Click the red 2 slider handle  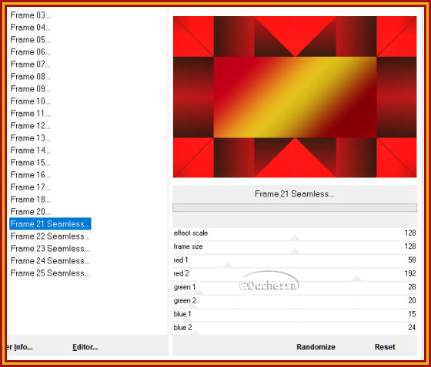(x=356, y=279)
